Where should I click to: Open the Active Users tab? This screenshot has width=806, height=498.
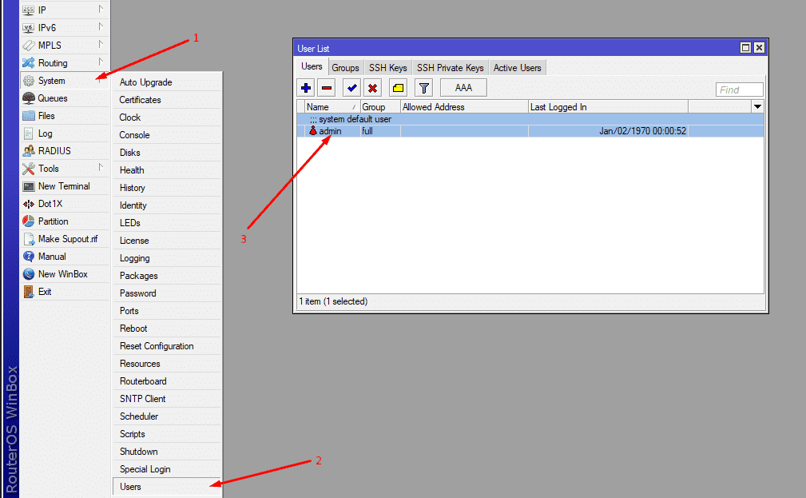coord(517,68)
